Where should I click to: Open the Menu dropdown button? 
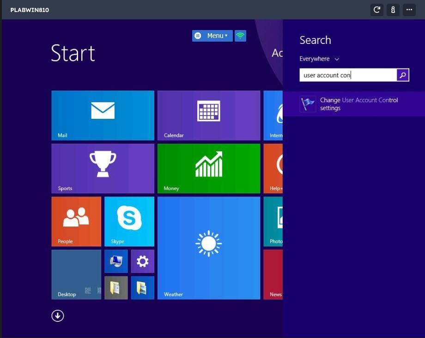(212, 36)
